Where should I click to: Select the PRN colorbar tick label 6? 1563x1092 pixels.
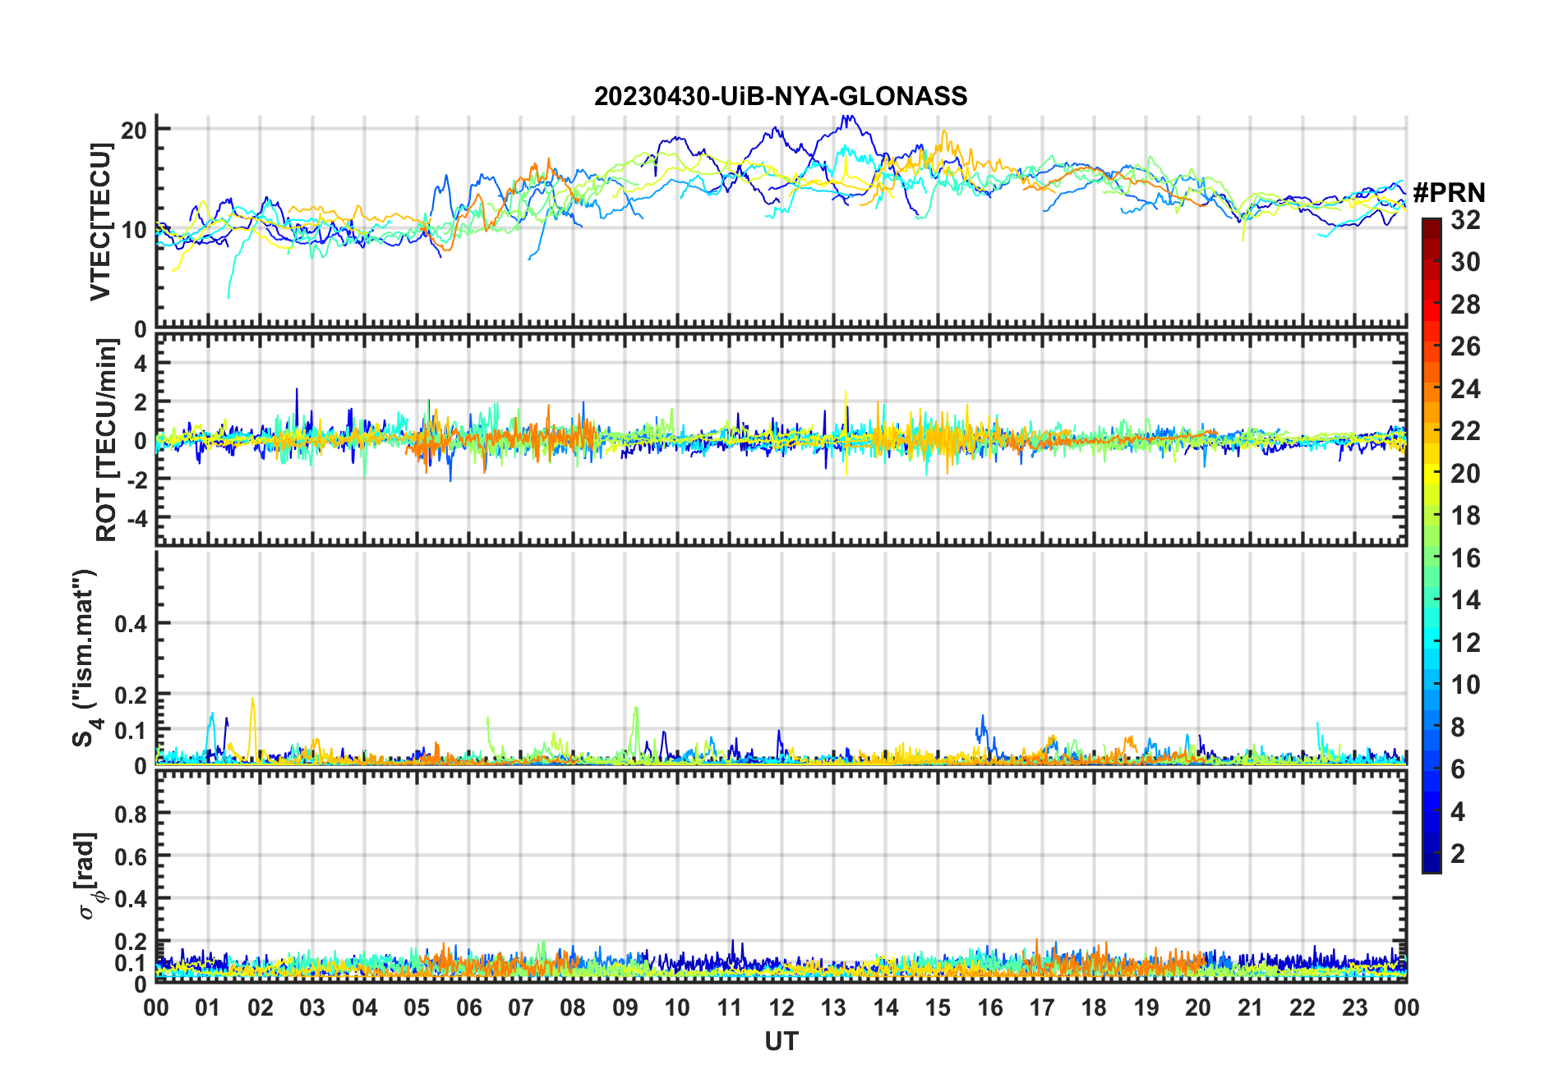coord(1458,769)
